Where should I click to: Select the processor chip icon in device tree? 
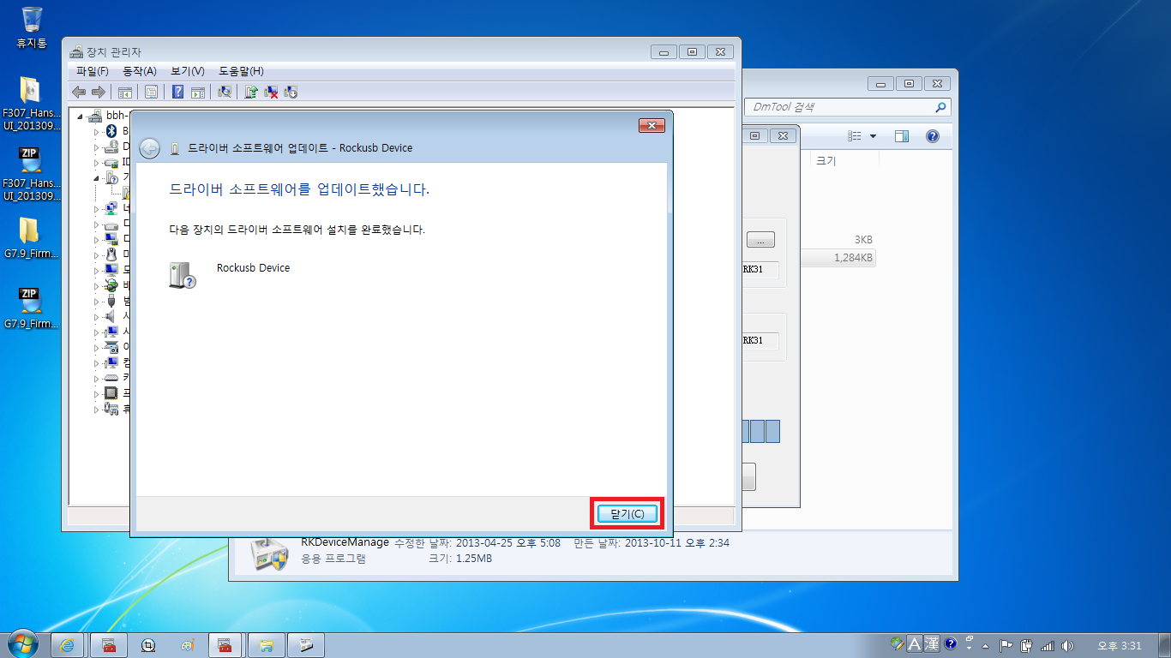click(x=111, y=393)
